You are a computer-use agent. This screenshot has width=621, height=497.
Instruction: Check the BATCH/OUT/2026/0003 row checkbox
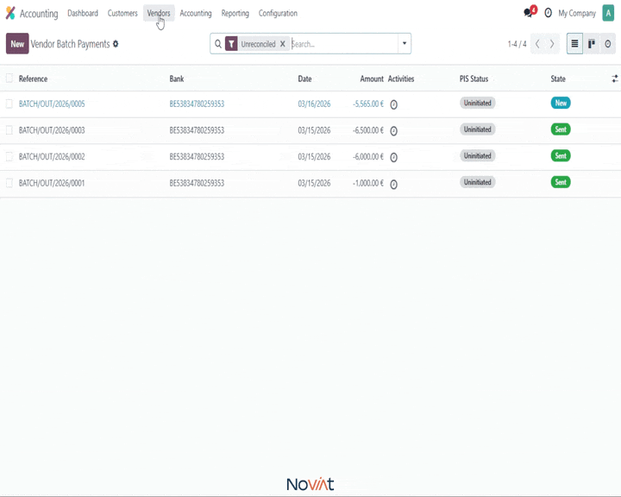[9, 130]
